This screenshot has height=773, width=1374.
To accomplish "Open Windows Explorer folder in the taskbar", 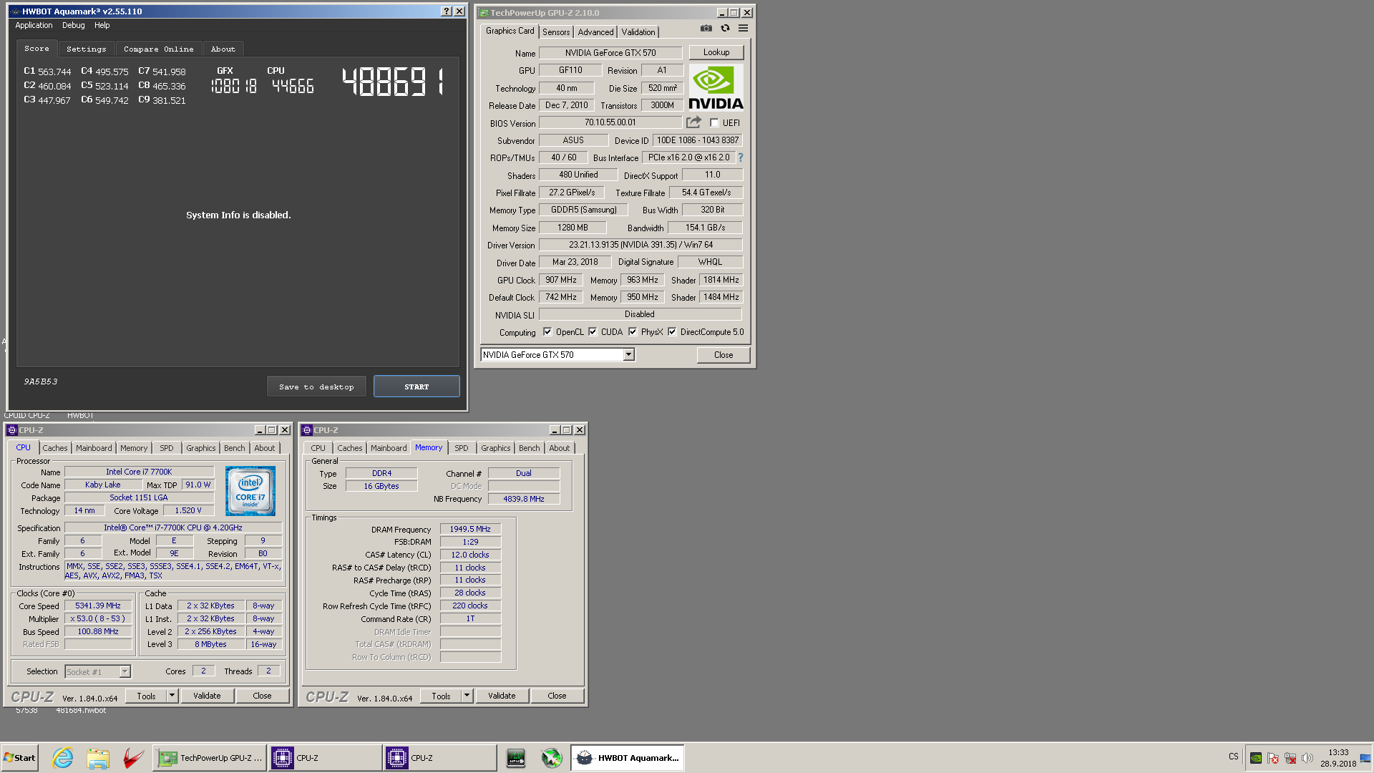I will pyautogui.click(x=98, y=758).
